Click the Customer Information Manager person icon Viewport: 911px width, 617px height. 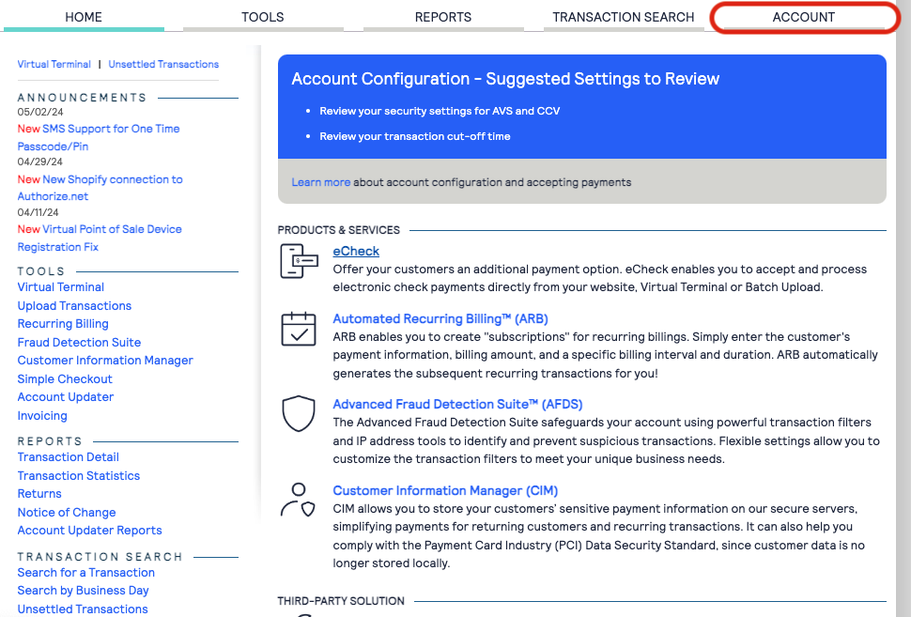click(299, 500)
